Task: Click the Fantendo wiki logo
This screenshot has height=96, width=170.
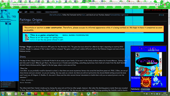Action: (x=8, y=17)
